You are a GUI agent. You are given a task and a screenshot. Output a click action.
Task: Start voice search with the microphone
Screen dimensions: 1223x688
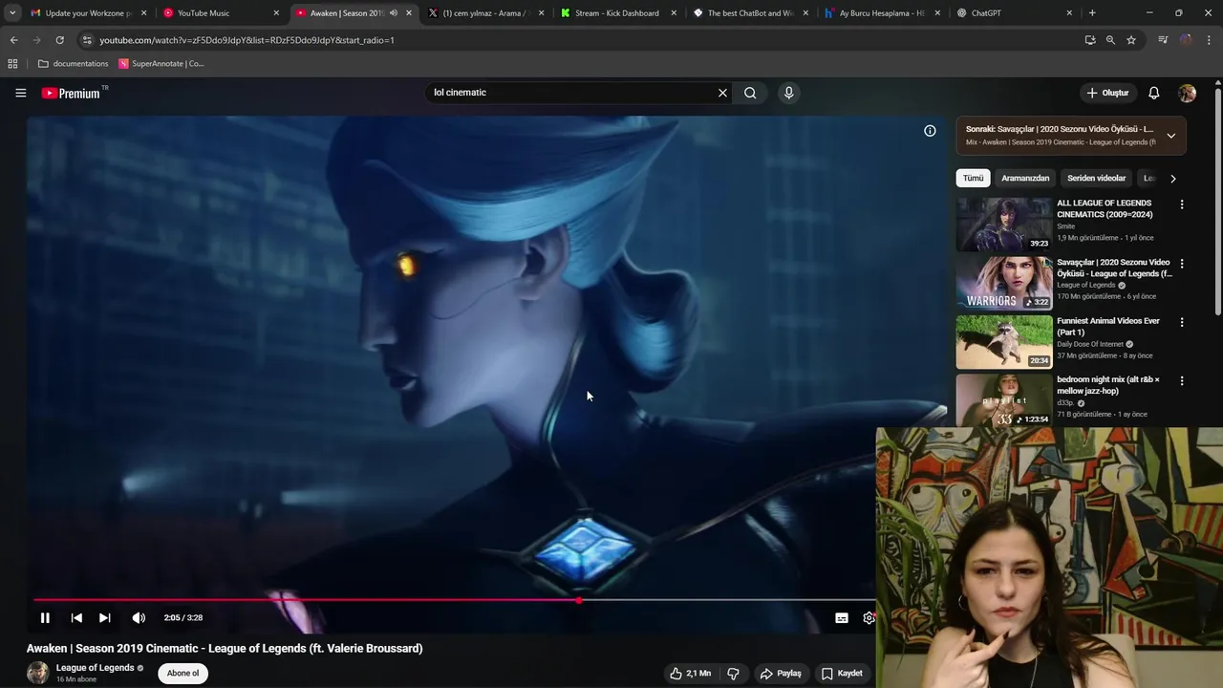[x=788, y=93]
